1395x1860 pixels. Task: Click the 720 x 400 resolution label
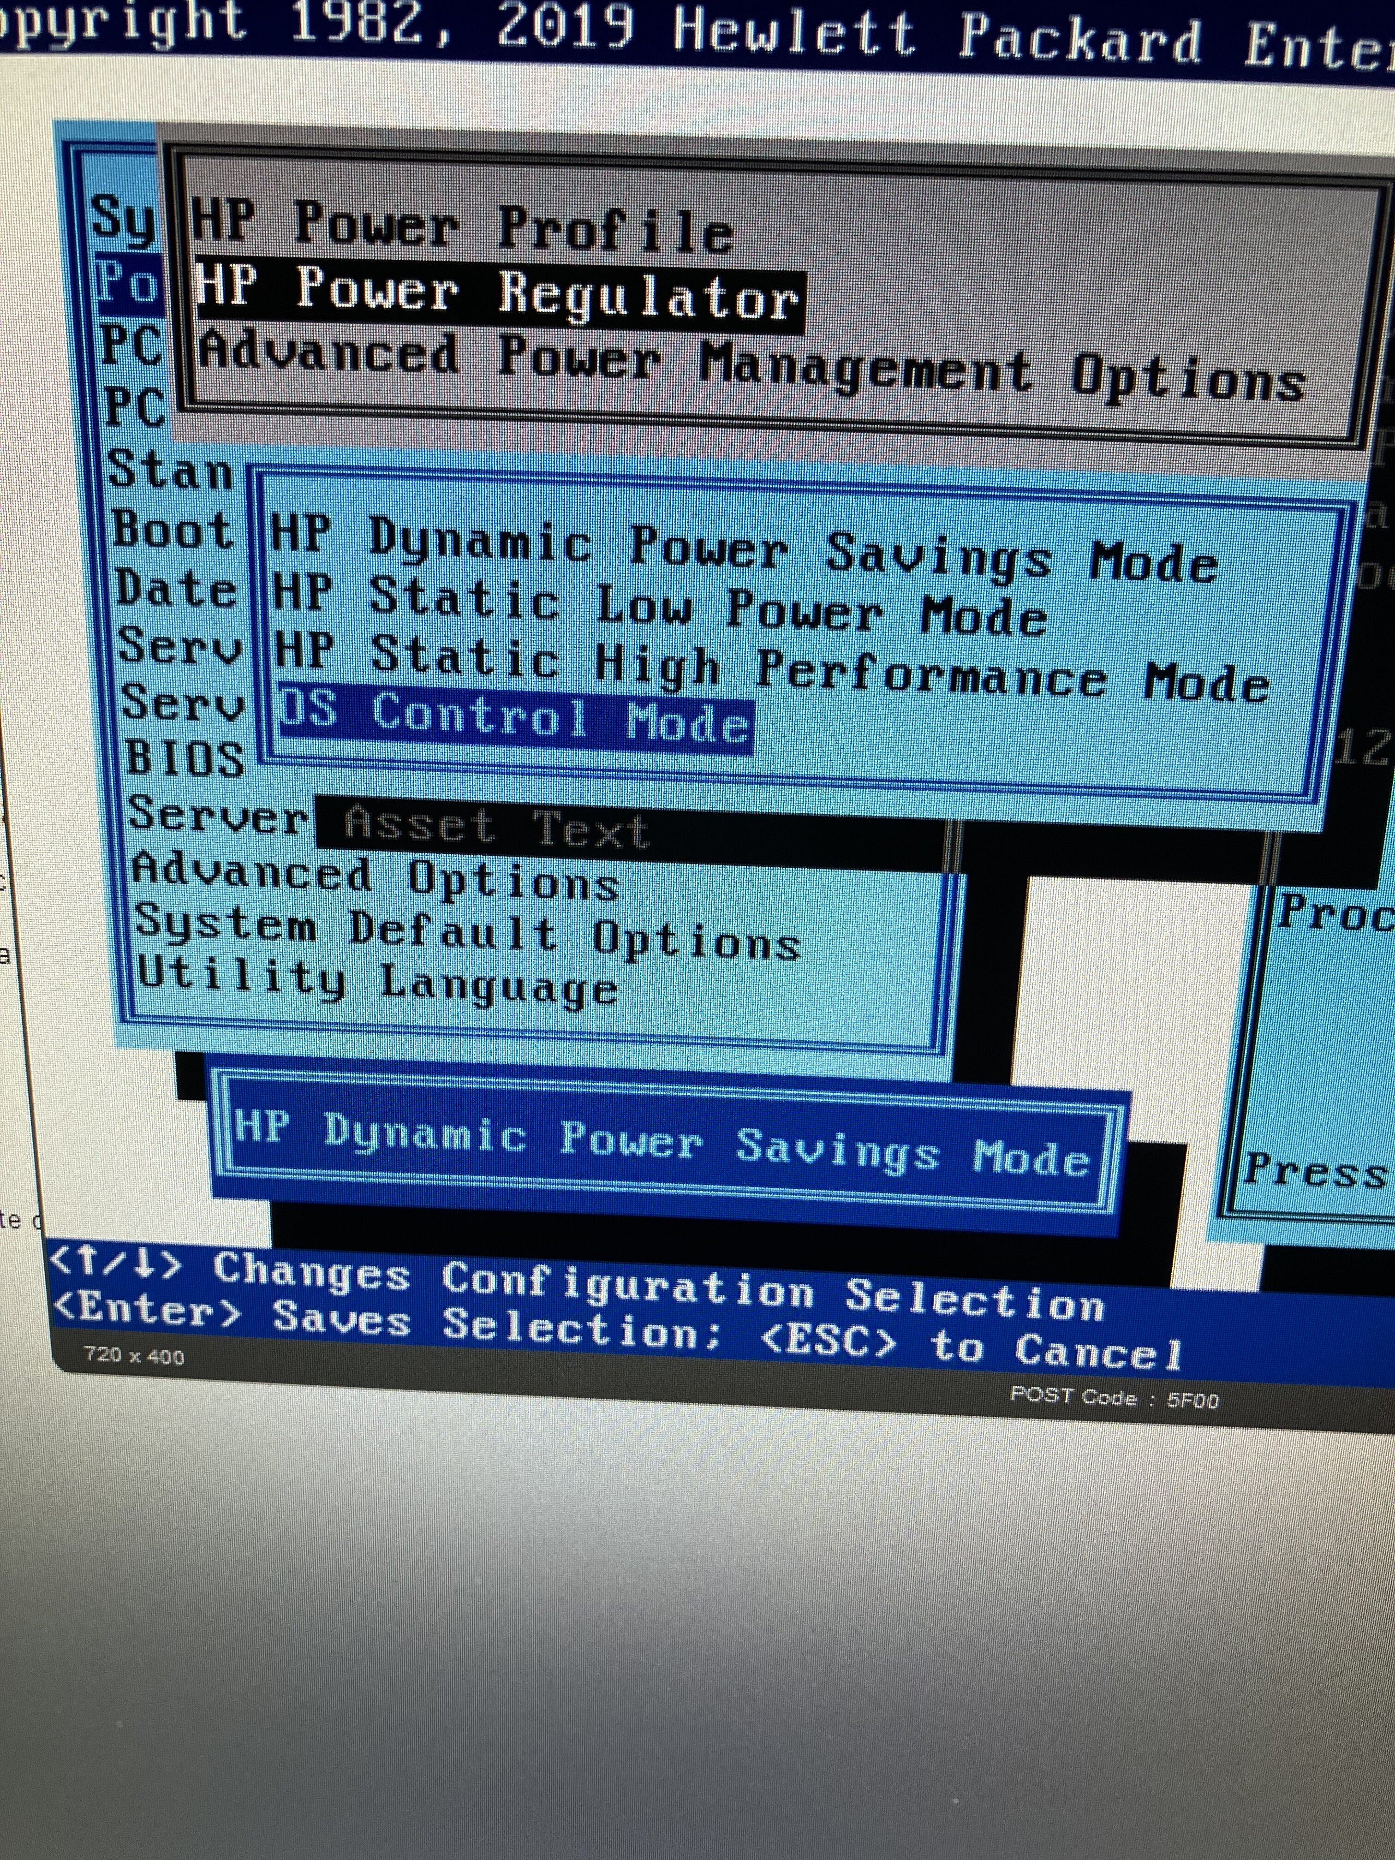pyautogui.click(x=134, y=1355)
